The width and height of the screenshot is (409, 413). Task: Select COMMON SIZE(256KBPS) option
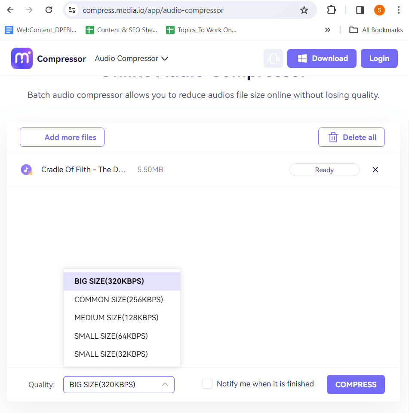point(119,300)
